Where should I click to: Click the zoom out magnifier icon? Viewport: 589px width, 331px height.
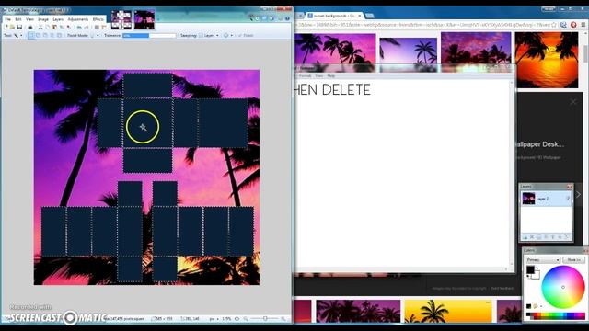[246, 319]
